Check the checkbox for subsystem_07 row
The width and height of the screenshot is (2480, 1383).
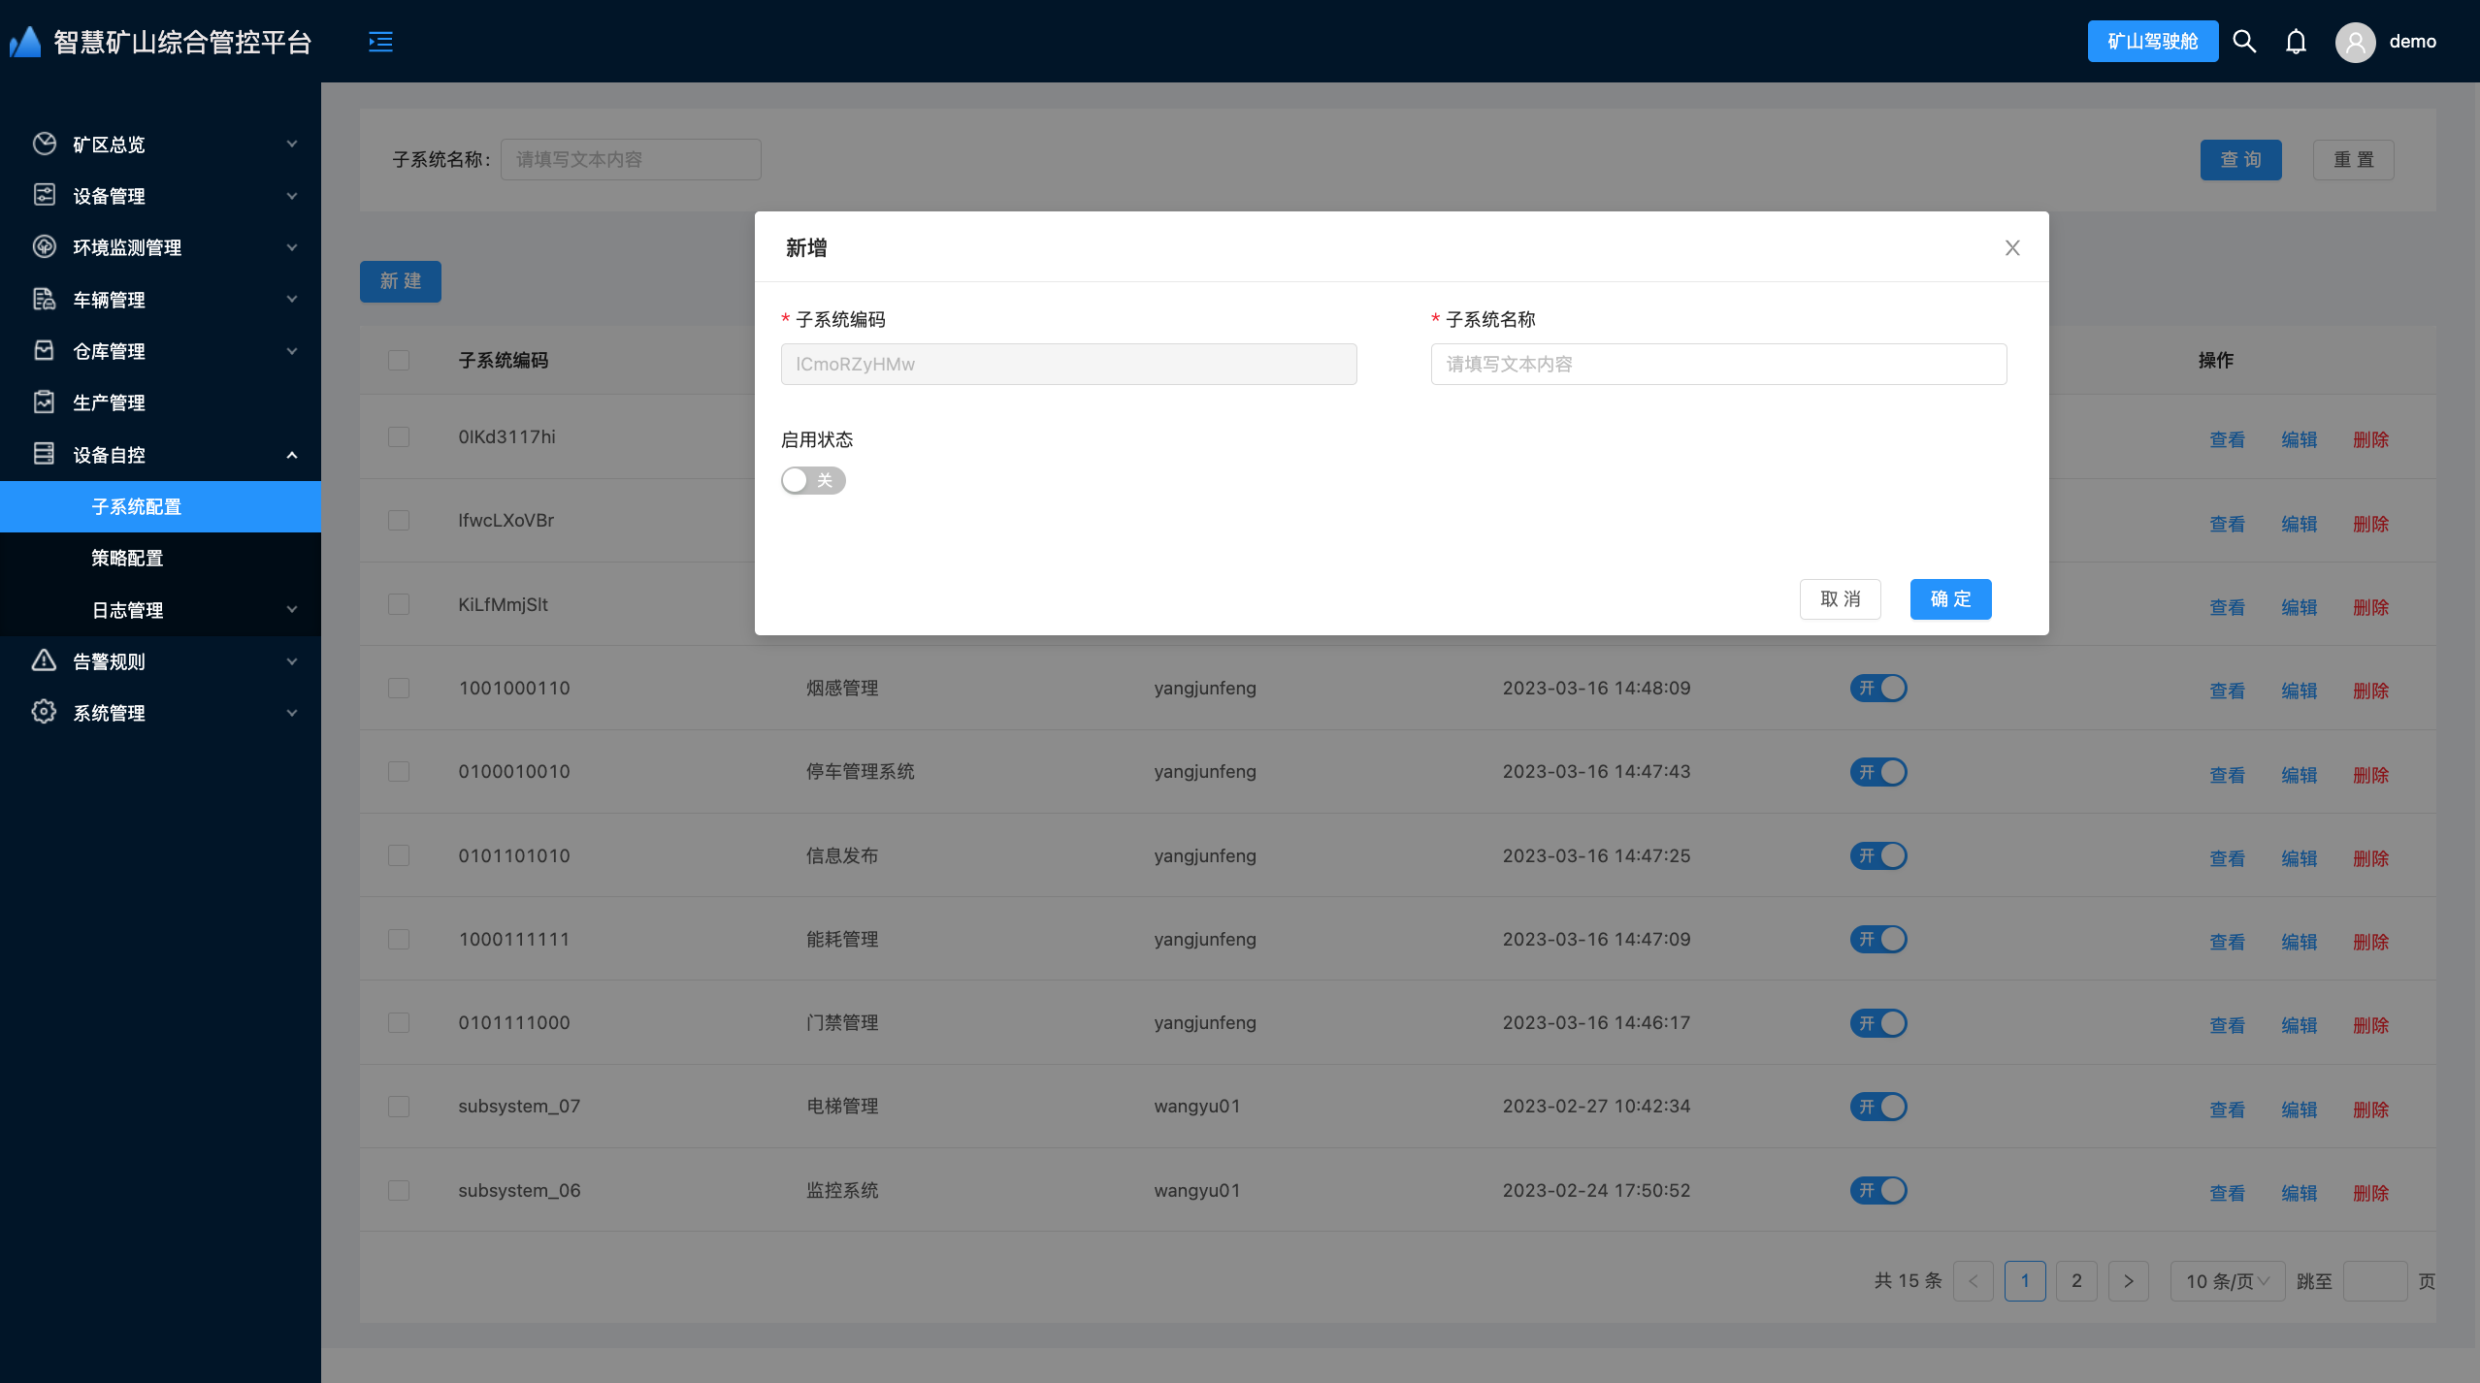(x=399, y=1107)
